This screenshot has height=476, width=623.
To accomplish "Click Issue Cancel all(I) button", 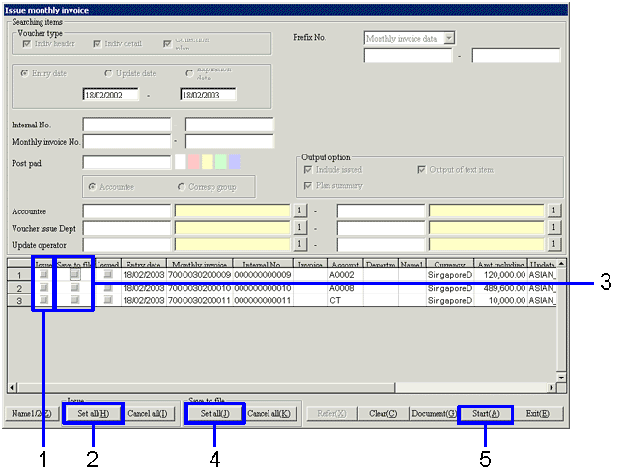I will pos(148,413).
